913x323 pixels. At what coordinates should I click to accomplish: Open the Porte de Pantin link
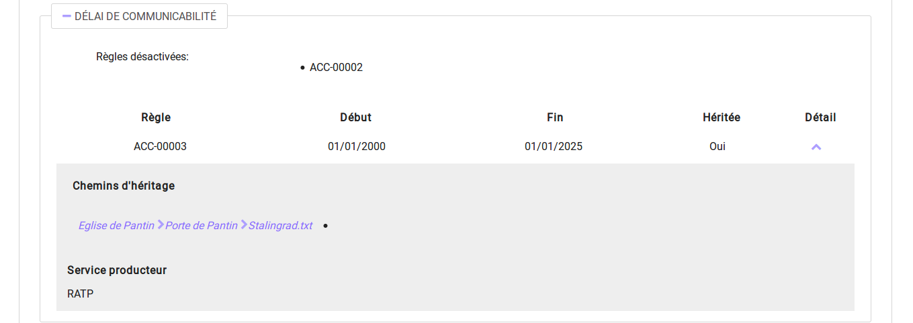[202, 226]
